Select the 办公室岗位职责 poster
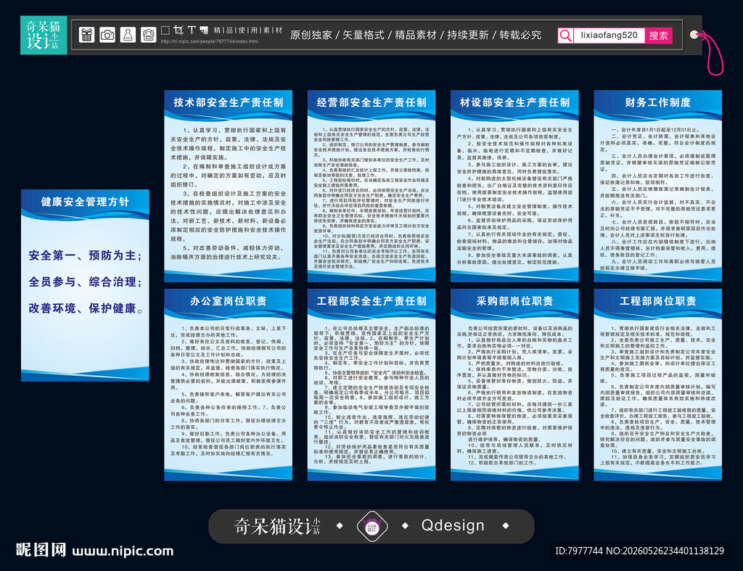Screen dimensions: 743x571 pos(228,385)
